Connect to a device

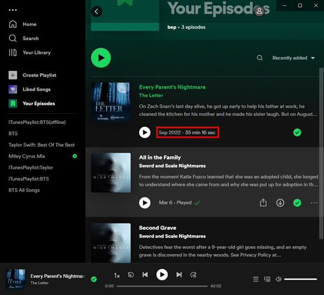click(x=267, y=279)
